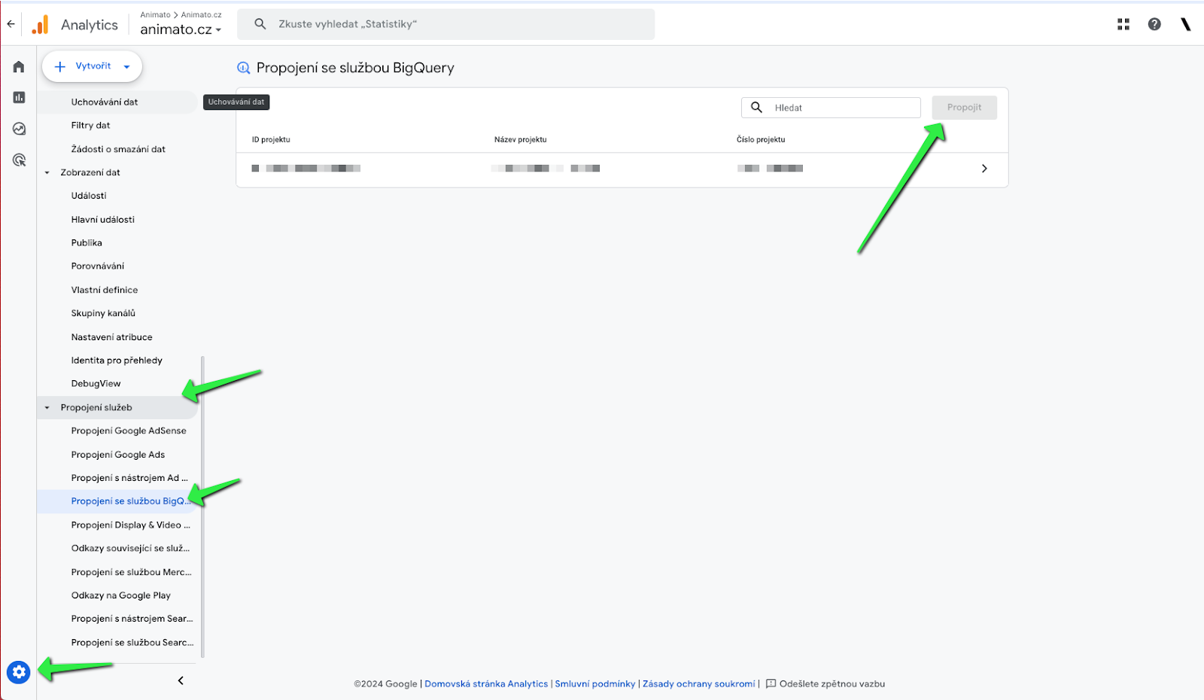Open Zásady ochrany soukromí link
This screenshot has width=1204, height=700.
699,684
